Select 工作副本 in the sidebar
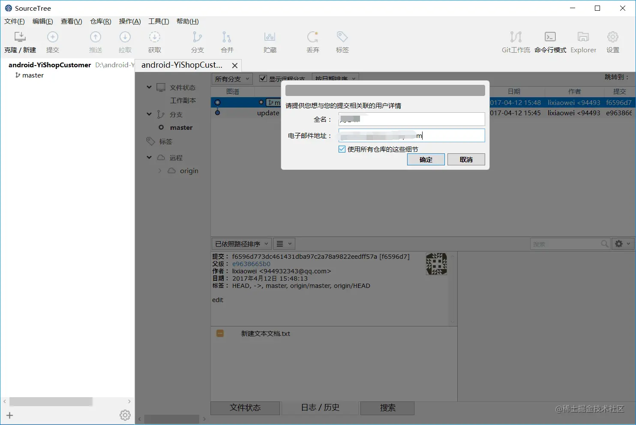Viewport: 636px width, 425px height. [183, 100]
